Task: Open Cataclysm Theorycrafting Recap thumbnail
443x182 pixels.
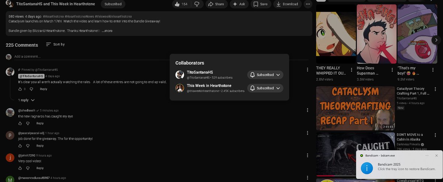Action: click(x=355, y=108)
